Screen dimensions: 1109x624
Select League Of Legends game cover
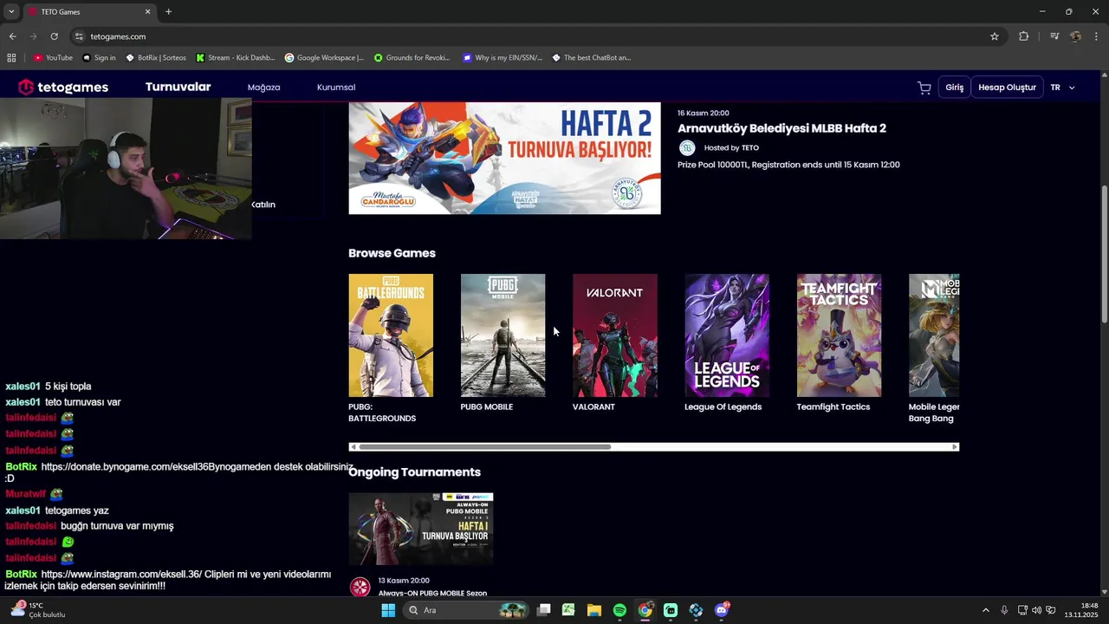pyautogui.click(x=727, y=335)
